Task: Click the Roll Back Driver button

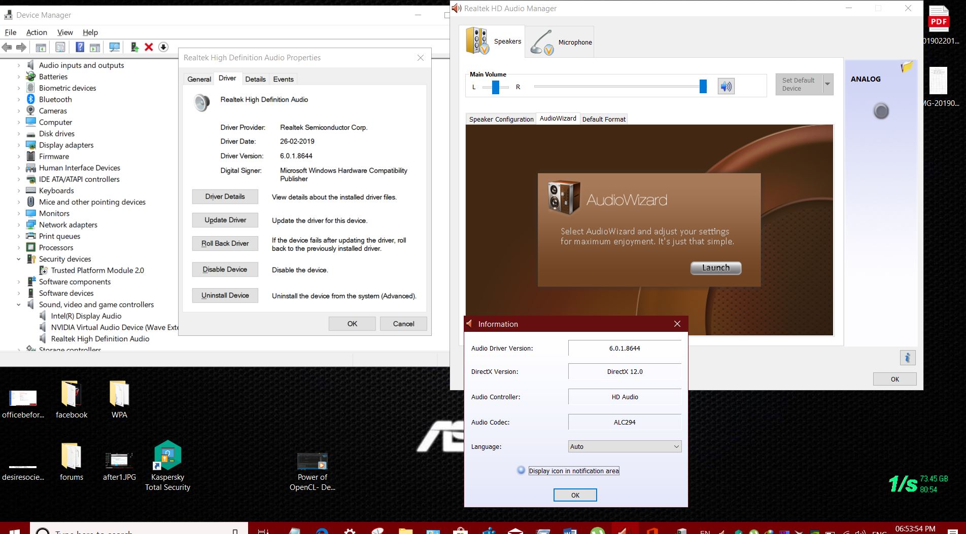Action: (x=225, y=244)
